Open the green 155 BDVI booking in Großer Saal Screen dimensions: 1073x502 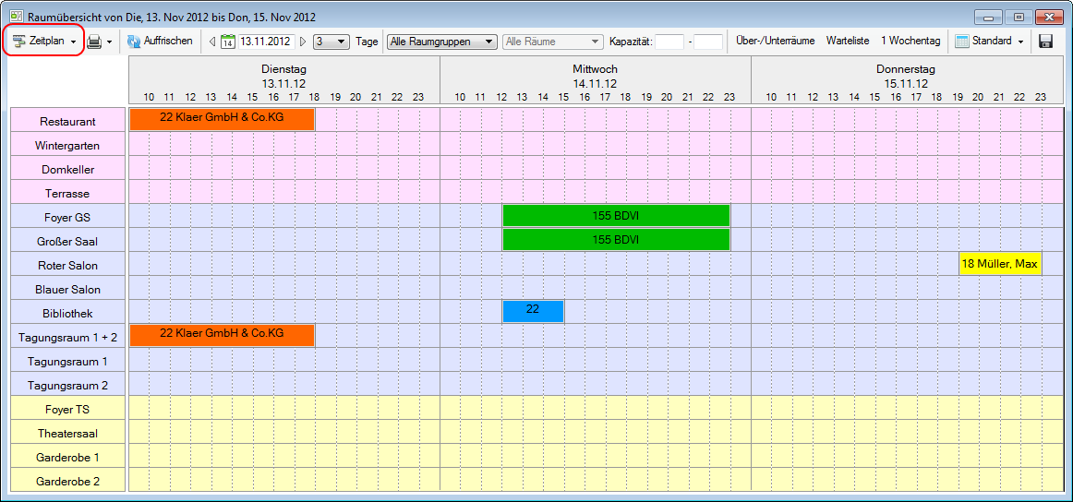616,240
